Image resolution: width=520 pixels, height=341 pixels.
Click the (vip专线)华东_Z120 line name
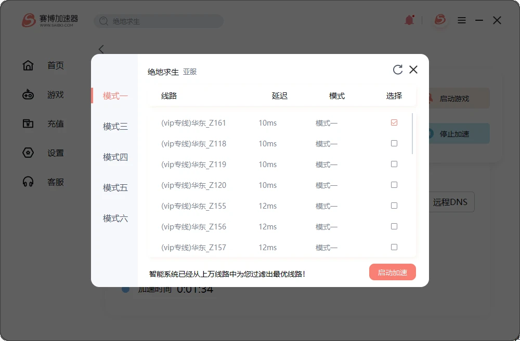(x=193, y=185)
